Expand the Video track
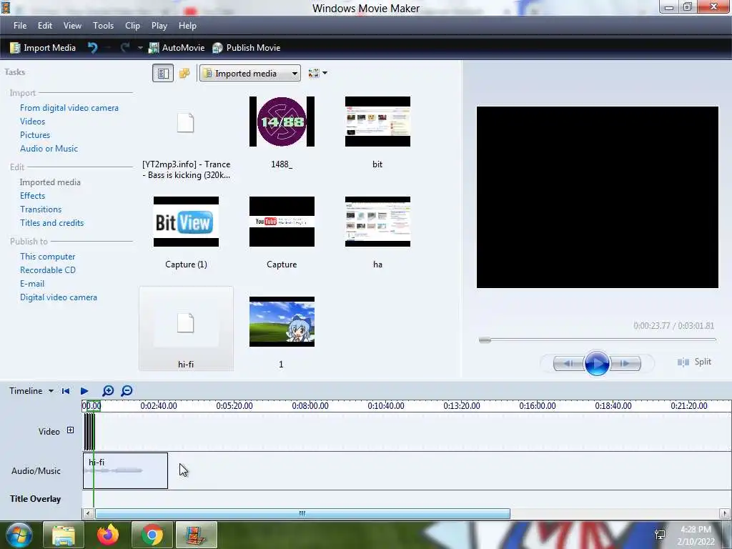The width and height of the screenshot is (732, 549). click(71, 430)
